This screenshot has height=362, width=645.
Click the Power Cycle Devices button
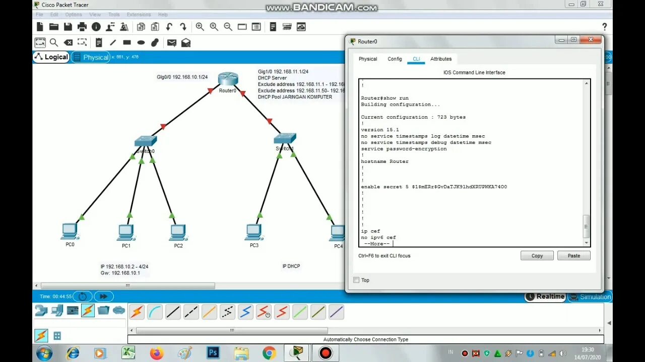pyautogui.click(x=83, y=297)
